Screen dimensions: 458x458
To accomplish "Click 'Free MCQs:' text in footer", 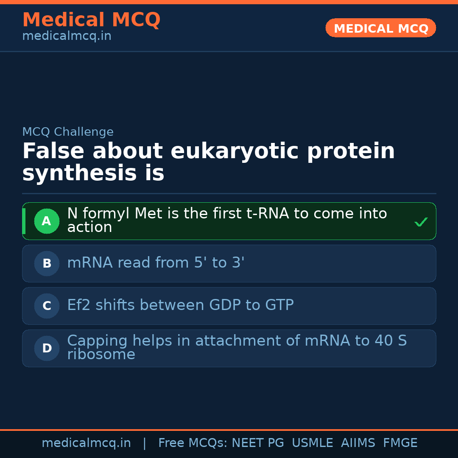I will click(x=193, y=443).
